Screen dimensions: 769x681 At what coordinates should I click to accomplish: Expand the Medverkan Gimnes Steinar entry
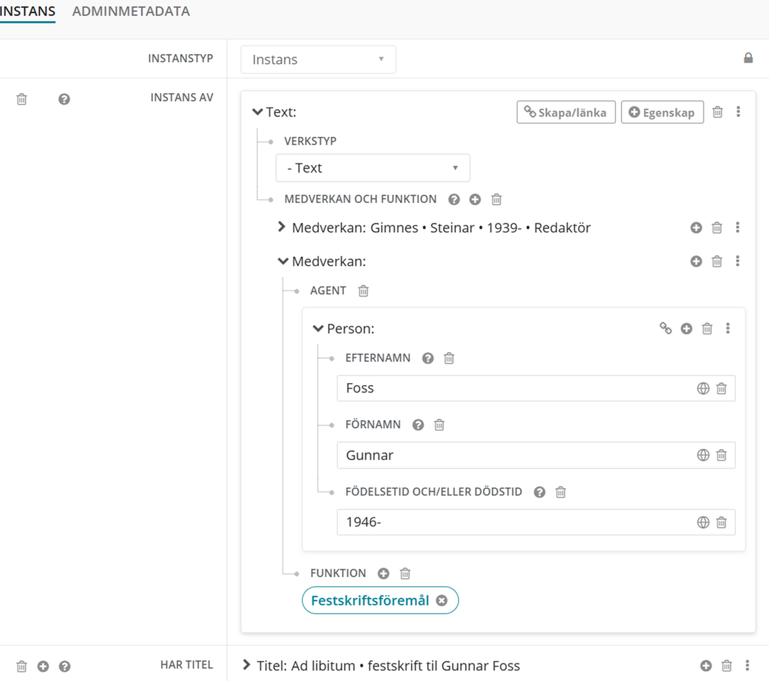pos(282,227)
